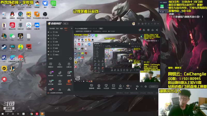Viewport: 207px width, 116px height.
Task: Toggle visibility of the 左上角 layer
Action: coord(48,35)
